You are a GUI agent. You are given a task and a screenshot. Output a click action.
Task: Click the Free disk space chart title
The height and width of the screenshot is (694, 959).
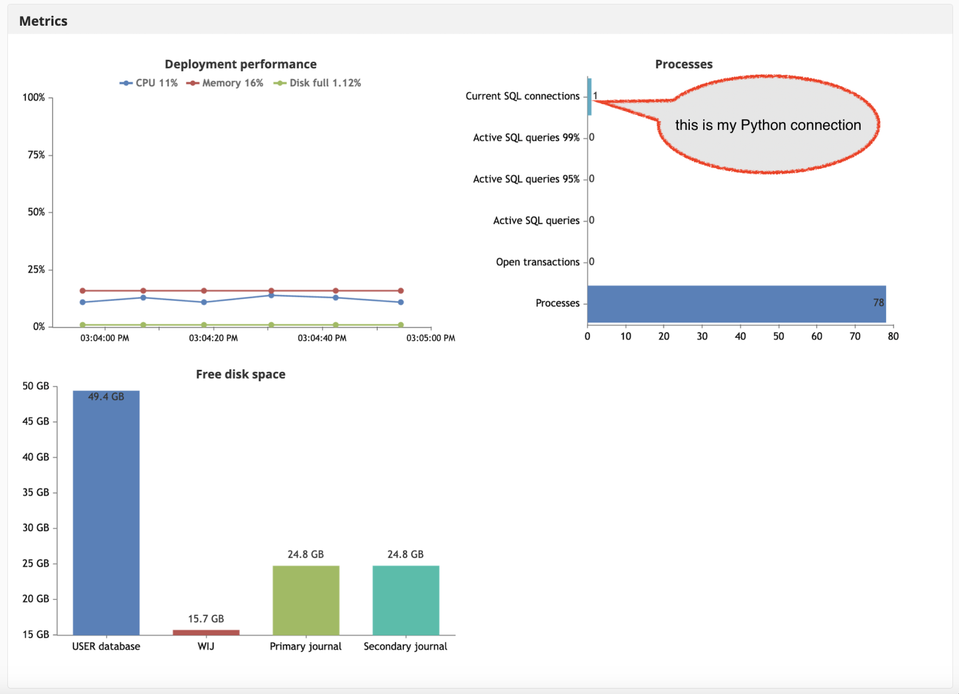(240, 374)
